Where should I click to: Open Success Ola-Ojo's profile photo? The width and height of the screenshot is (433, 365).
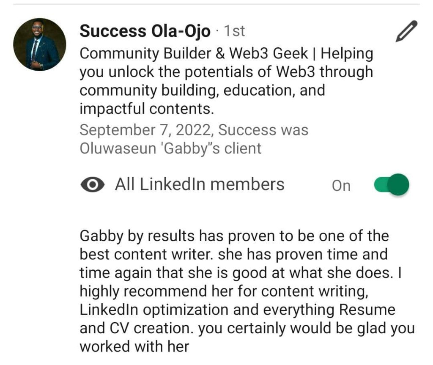(40, 44)
